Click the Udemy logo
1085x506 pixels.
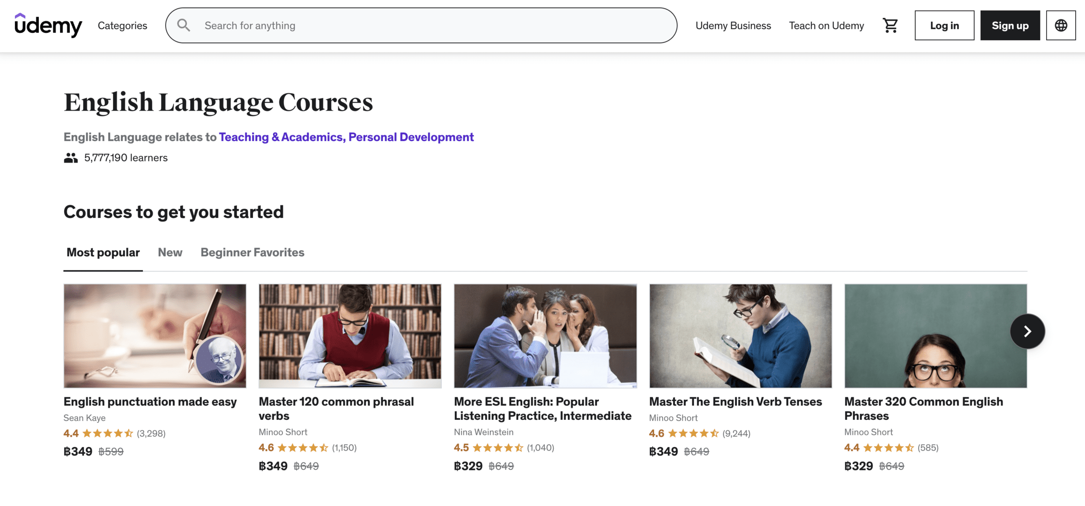[x=48, y=25]
